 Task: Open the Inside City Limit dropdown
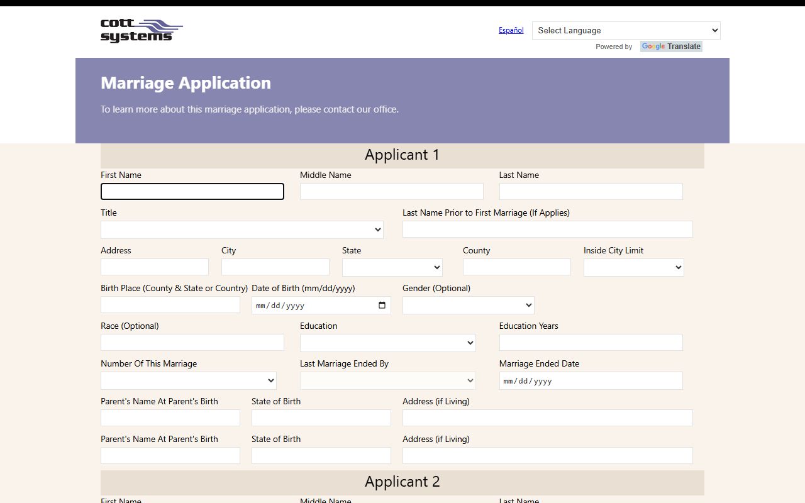click(634, 267)
